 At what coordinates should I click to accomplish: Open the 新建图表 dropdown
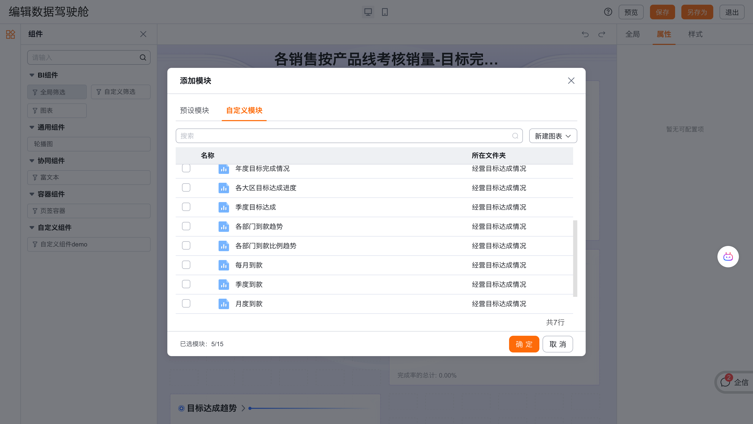point(553,136)
